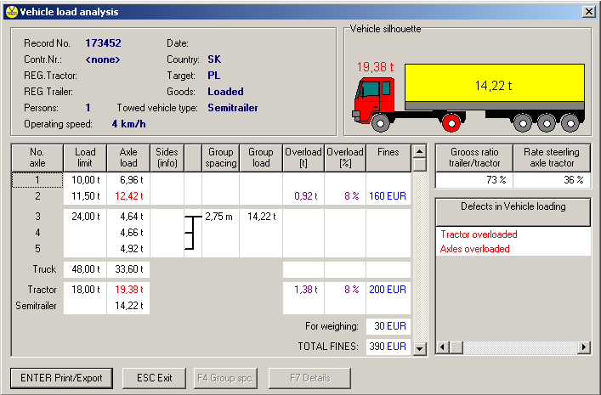Viewport: 601px width, 395px height.
Task: Click the persons value 1
Action: tap(88, 108)
